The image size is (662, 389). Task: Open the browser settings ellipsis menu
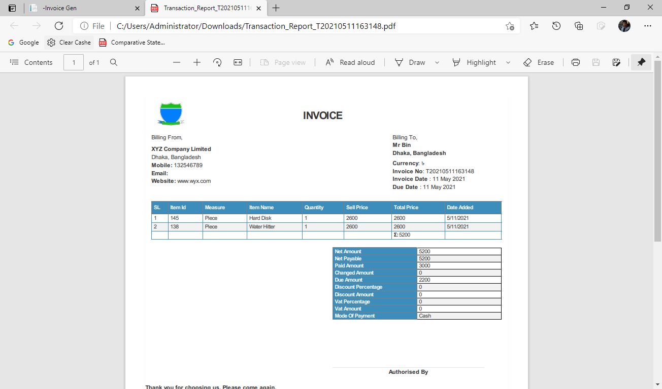point(647,26)
